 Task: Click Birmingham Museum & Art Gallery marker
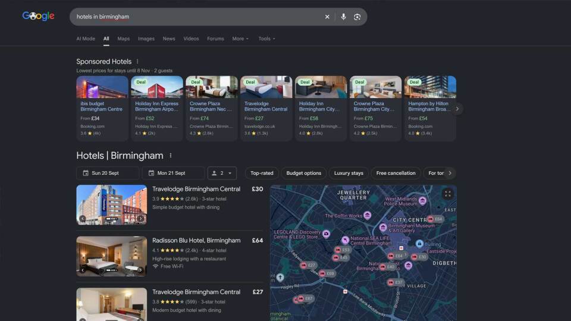pos(382,228)
